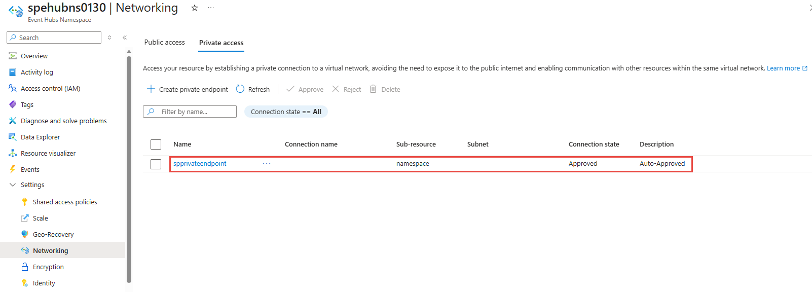Click the Networking icon in the sidebar

[25, 250]
